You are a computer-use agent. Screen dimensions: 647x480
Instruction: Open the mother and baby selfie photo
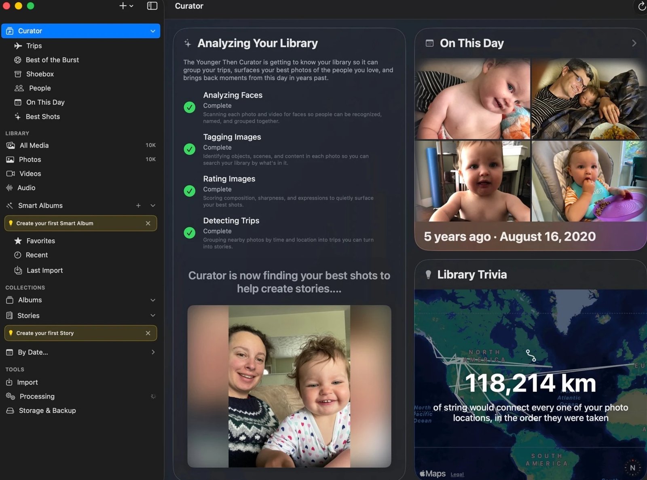pyautogui.click(x=289, y=386)
